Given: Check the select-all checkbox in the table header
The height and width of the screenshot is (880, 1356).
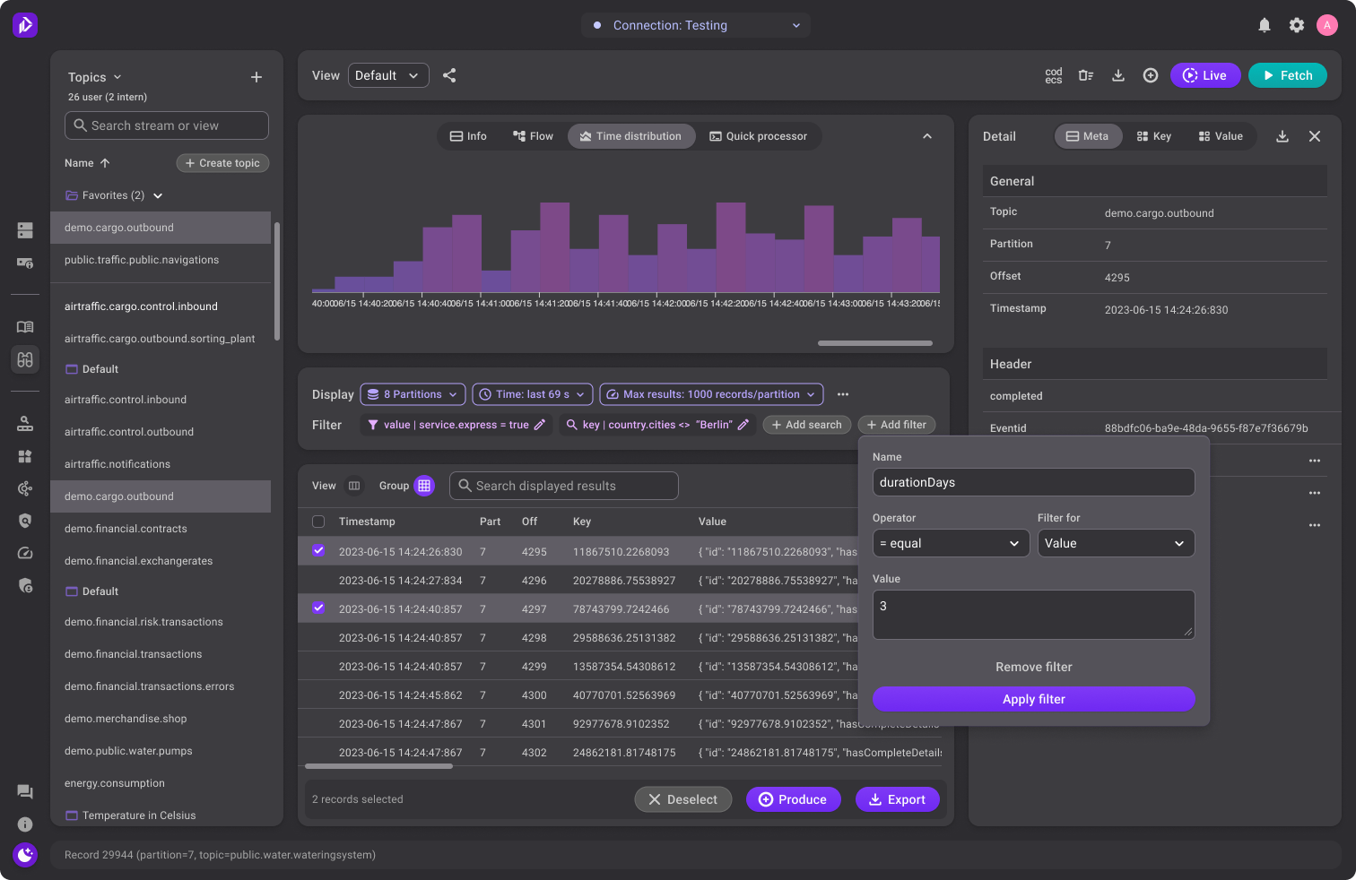Looking at the screenshot, I should pos(318,521).
